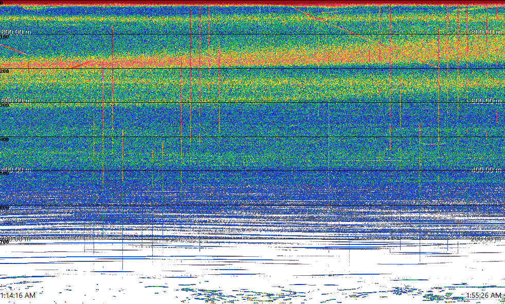Click the 400.00 m label on right edge
This screenshot has height=304, width=505.
tap(486, 169)
